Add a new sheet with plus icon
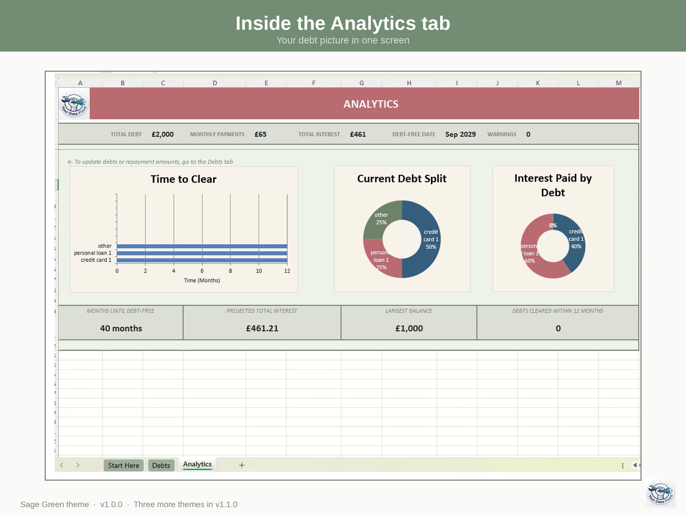 tap(242, 465)
